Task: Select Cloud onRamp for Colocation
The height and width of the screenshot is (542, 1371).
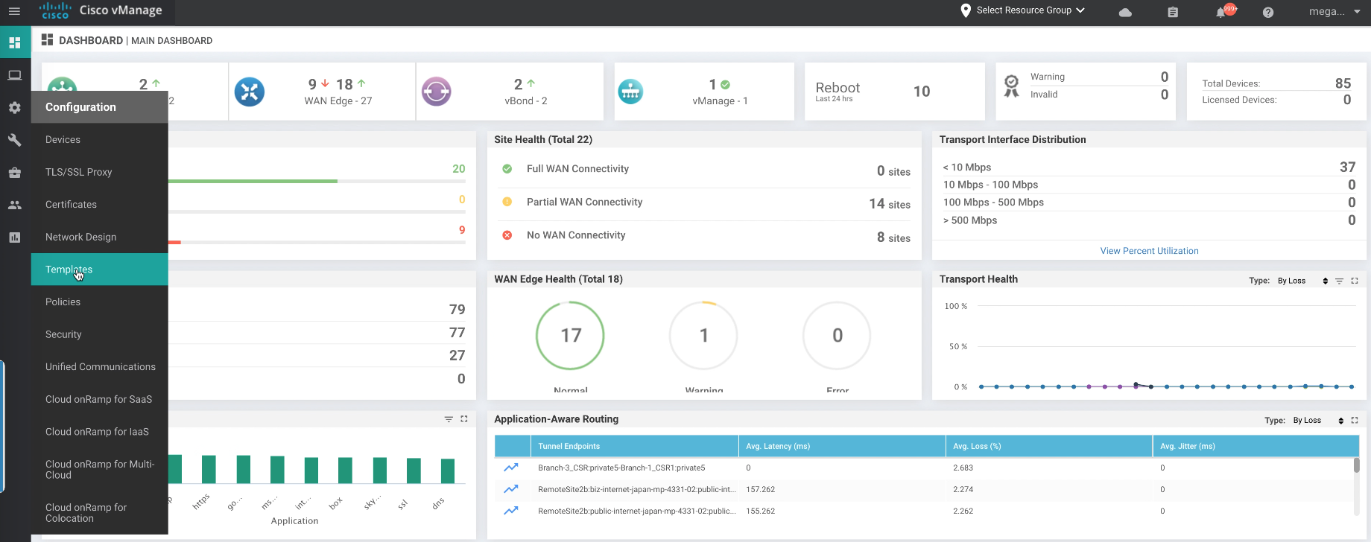Action: pyautogui.click(x=99, y=513)
